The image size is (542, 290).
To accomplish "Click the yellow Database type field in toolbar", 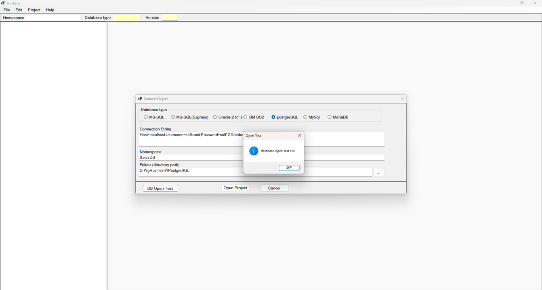I will tap(127, 18).
